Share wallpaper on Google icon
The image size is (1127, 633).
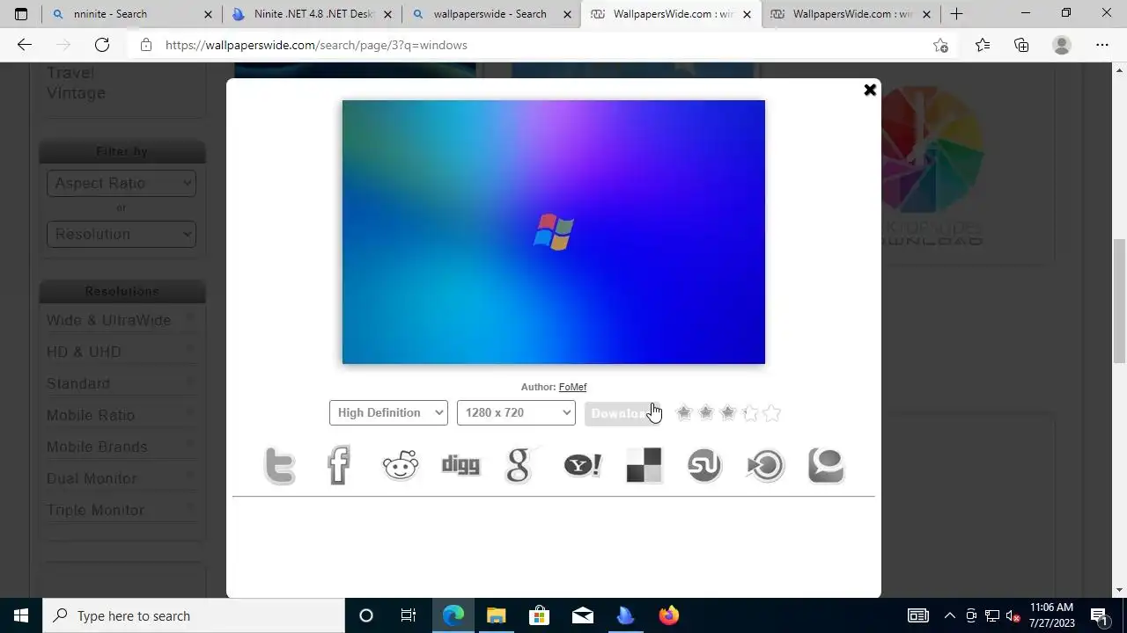point(520,465)
